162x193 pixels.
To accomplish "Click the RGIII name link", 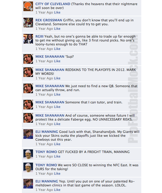I will pyautogui.click(x=39, y=36).
